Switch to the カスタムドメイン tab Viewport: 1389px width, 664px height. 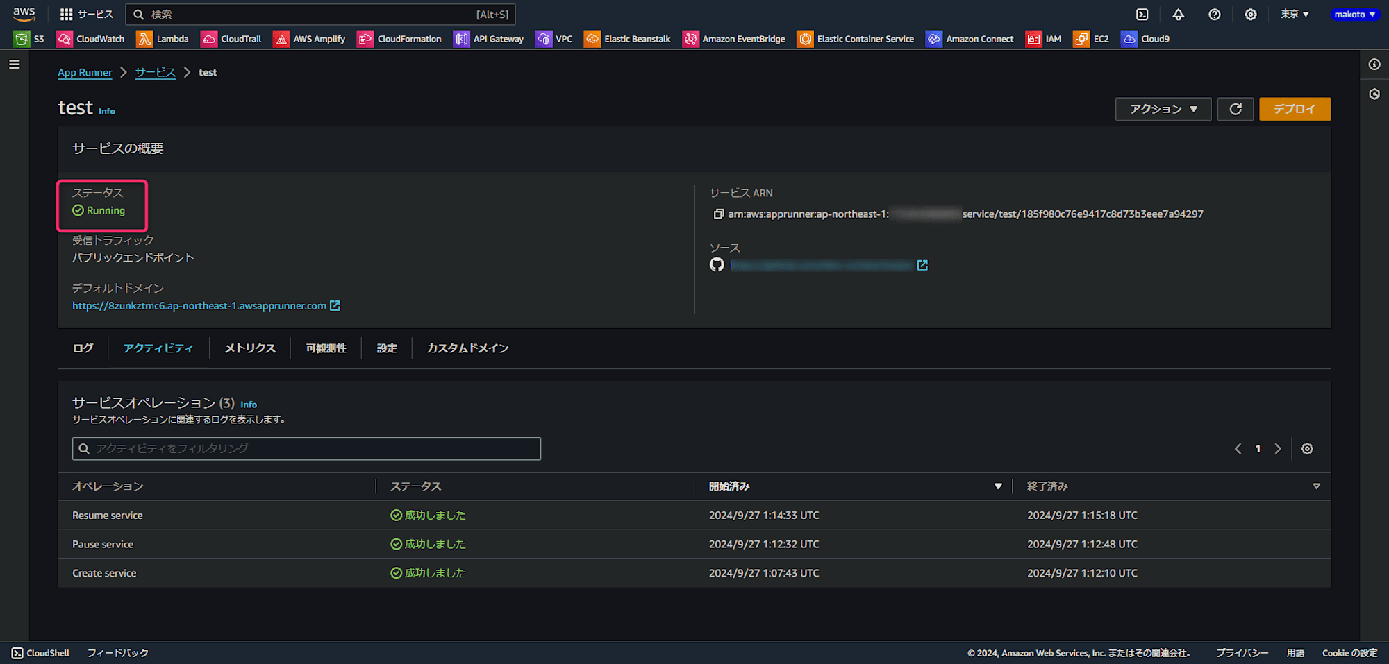(x=467, y=348)
